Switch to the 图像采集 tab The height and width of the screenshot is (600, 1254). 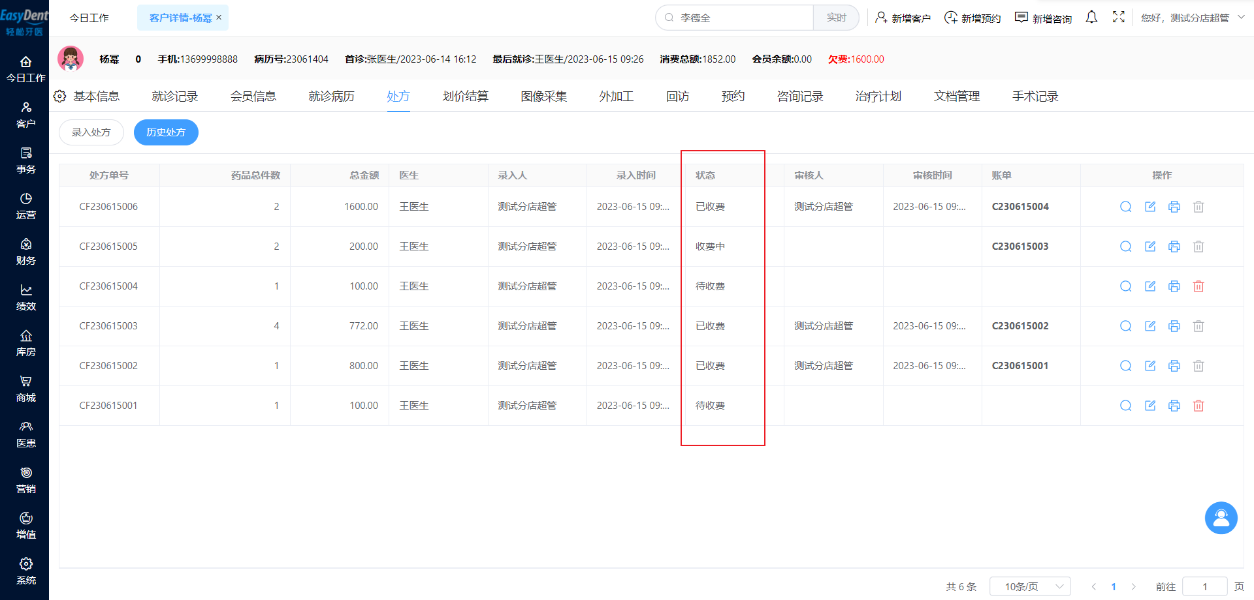[x=543, y=97]
